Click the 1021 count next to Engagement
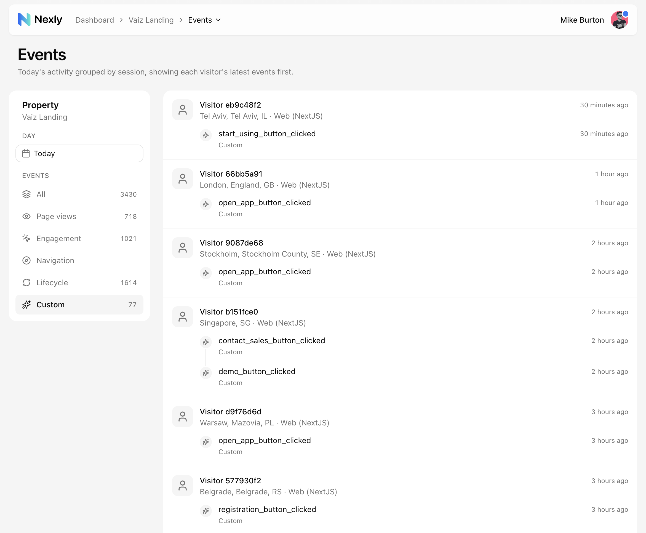 point(128,239)
